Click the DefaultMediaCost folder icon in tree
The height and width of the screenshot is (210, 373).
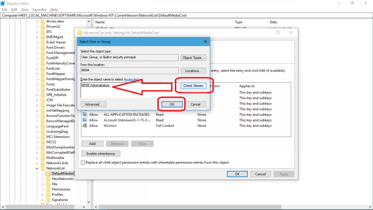click(x=48, y=174)
